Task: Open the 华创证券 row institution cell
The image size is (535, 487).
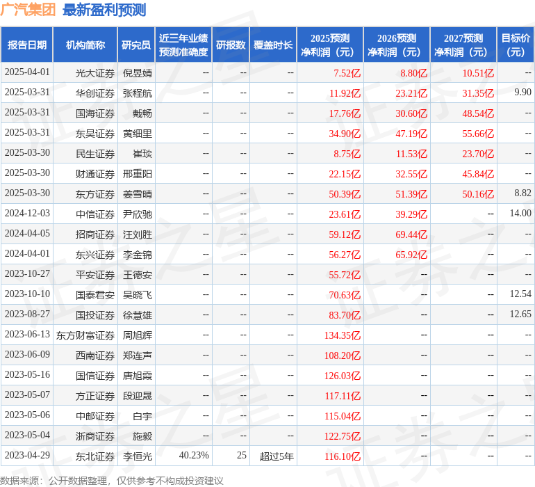Action: coord(85,93)
